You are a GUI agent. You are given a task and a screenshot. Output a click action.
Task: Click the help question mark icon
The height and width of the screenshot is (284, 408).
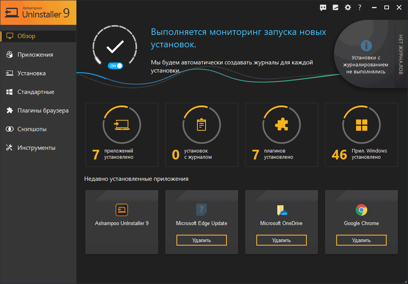(x=360, y=7)
